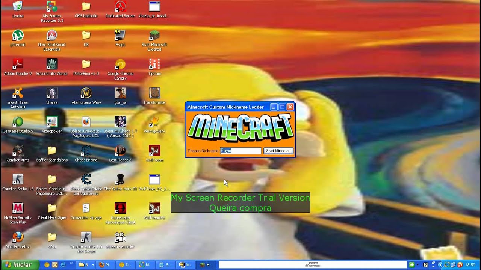
Task: Launch Fraps desktop shortcut
Action: [120, 39]
